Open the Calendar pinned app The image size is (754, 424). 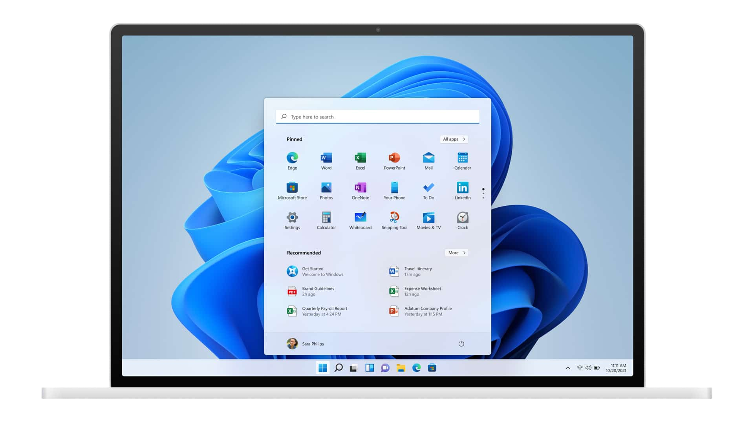tap(463, 161)
